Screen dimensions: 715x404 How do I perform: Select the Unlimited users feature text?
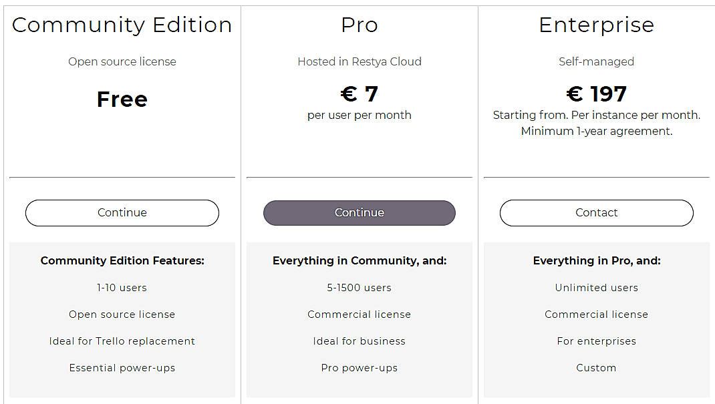click(596, 287)
